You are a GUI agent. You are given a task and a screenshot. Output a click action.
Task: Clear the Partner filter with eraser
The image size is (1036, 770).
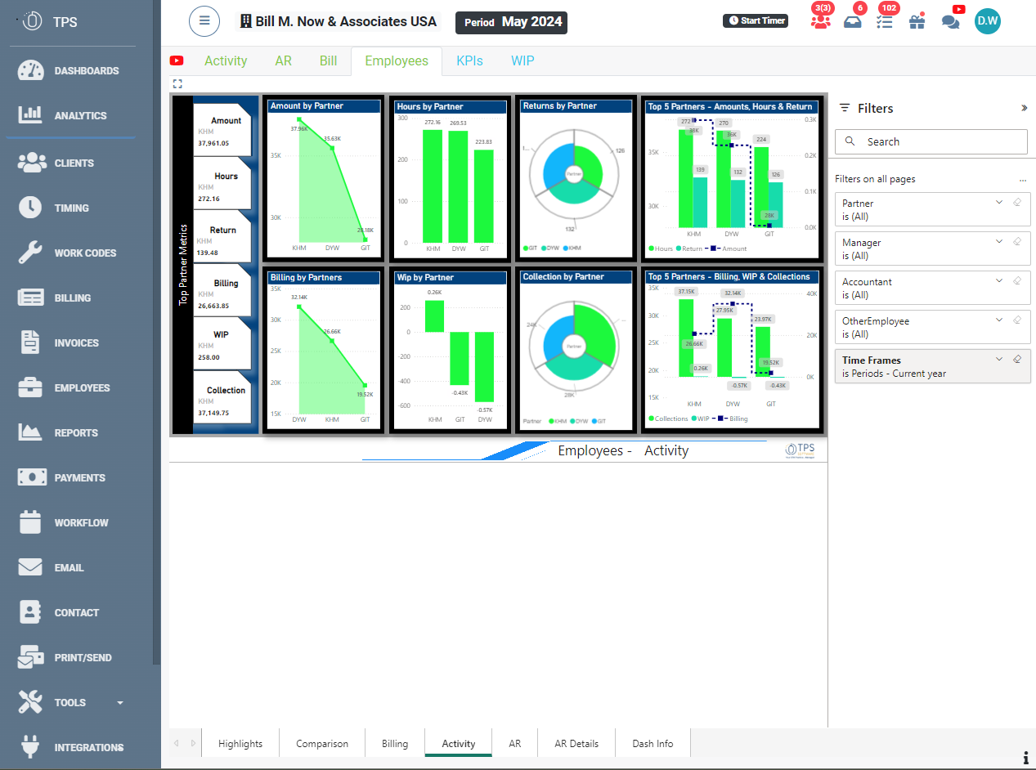(1017, 203)
